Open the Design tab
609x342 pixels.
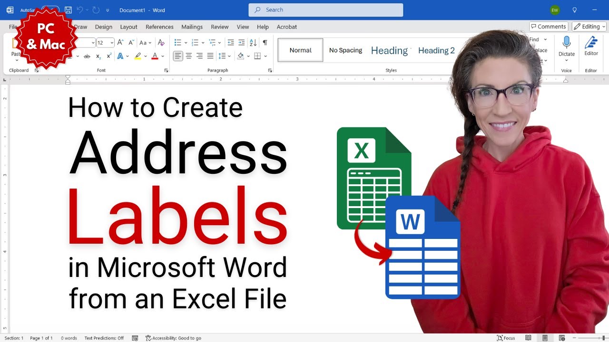tap(104, 27)
